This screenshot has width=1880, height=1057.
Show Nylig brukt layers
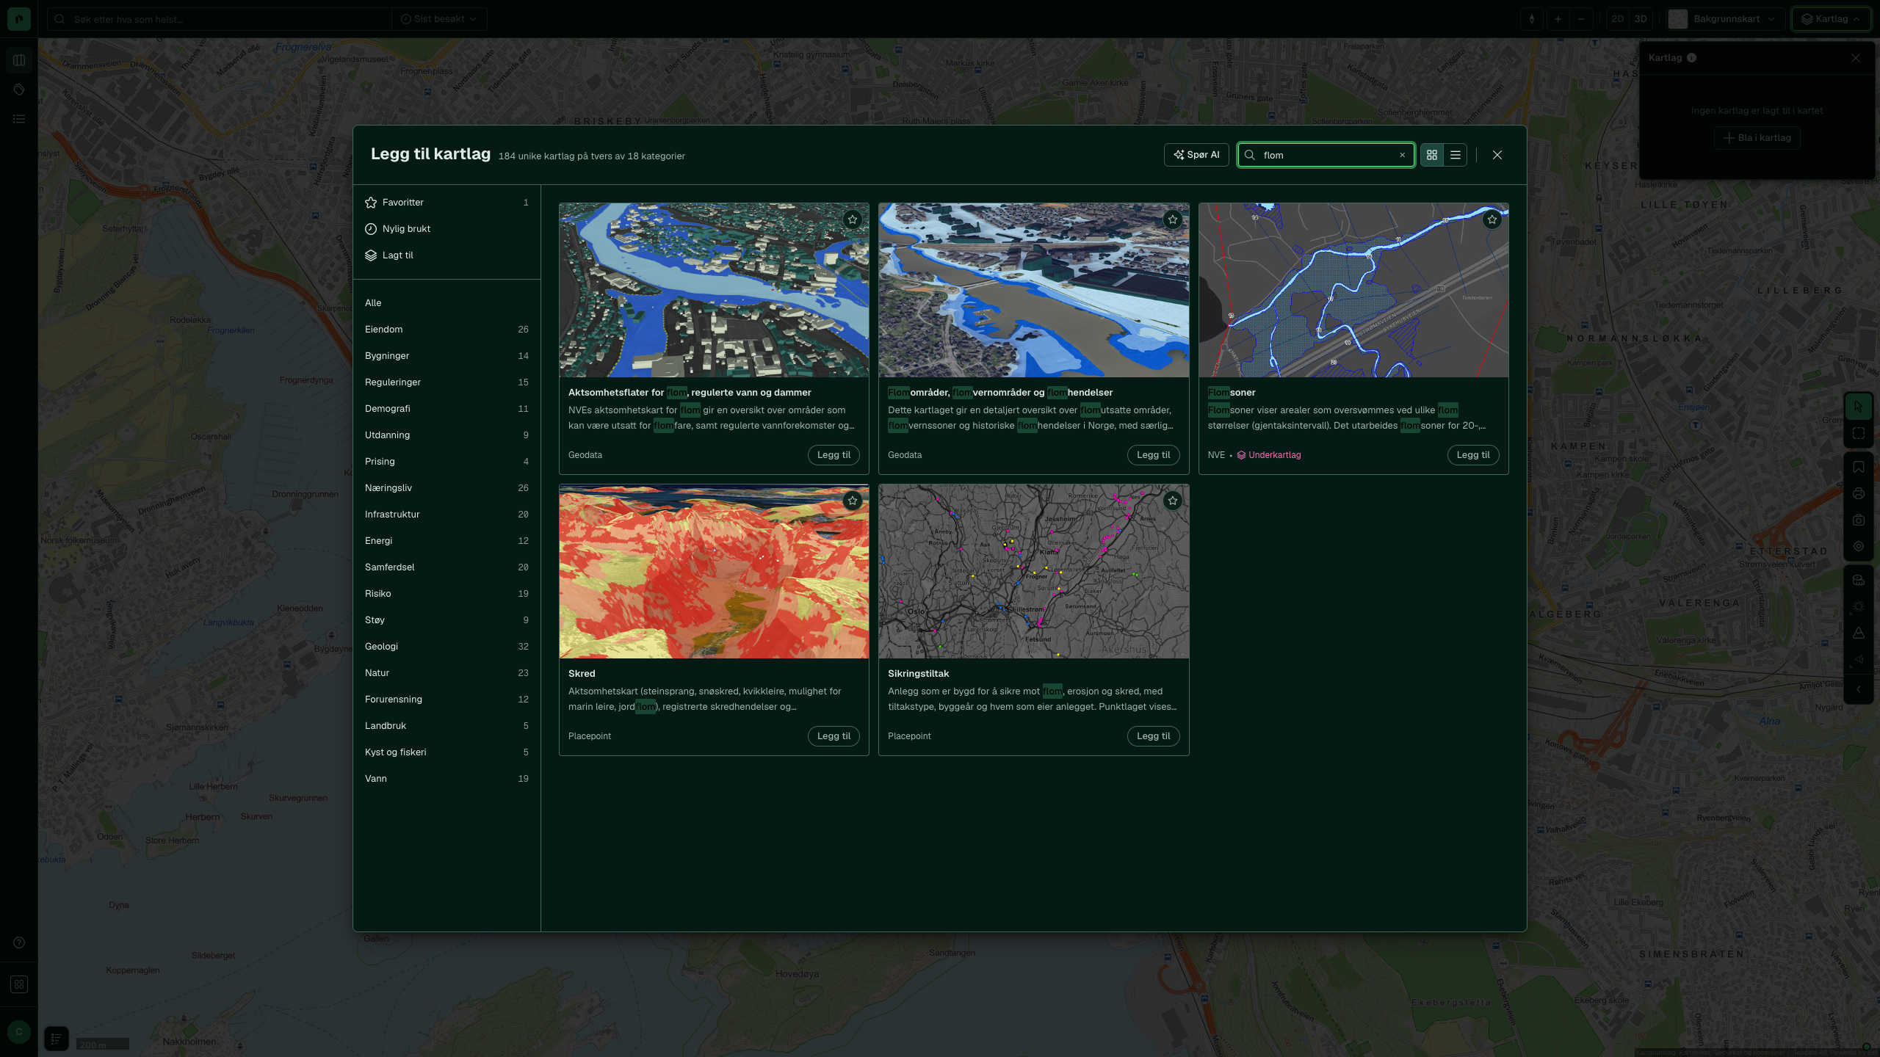click(446, 229)
